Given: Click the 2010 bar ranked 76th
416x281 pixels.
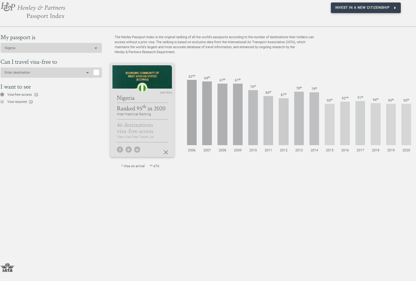Looking at the screenshot, I should click(253, 117).
